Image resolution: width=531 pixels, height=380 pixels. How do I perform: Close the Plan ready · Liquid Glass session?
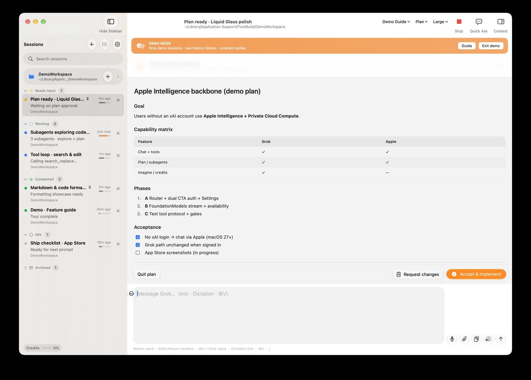pos(118,100)
